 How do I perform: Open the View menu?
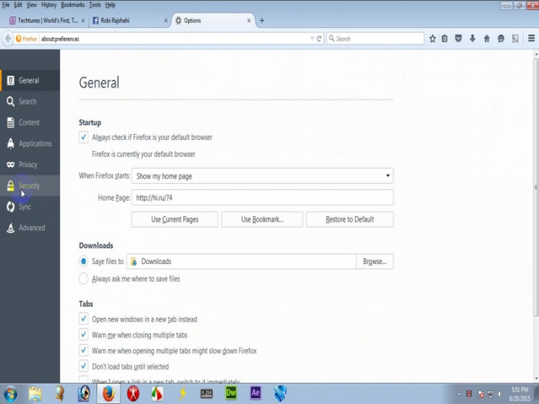(32, 5)
